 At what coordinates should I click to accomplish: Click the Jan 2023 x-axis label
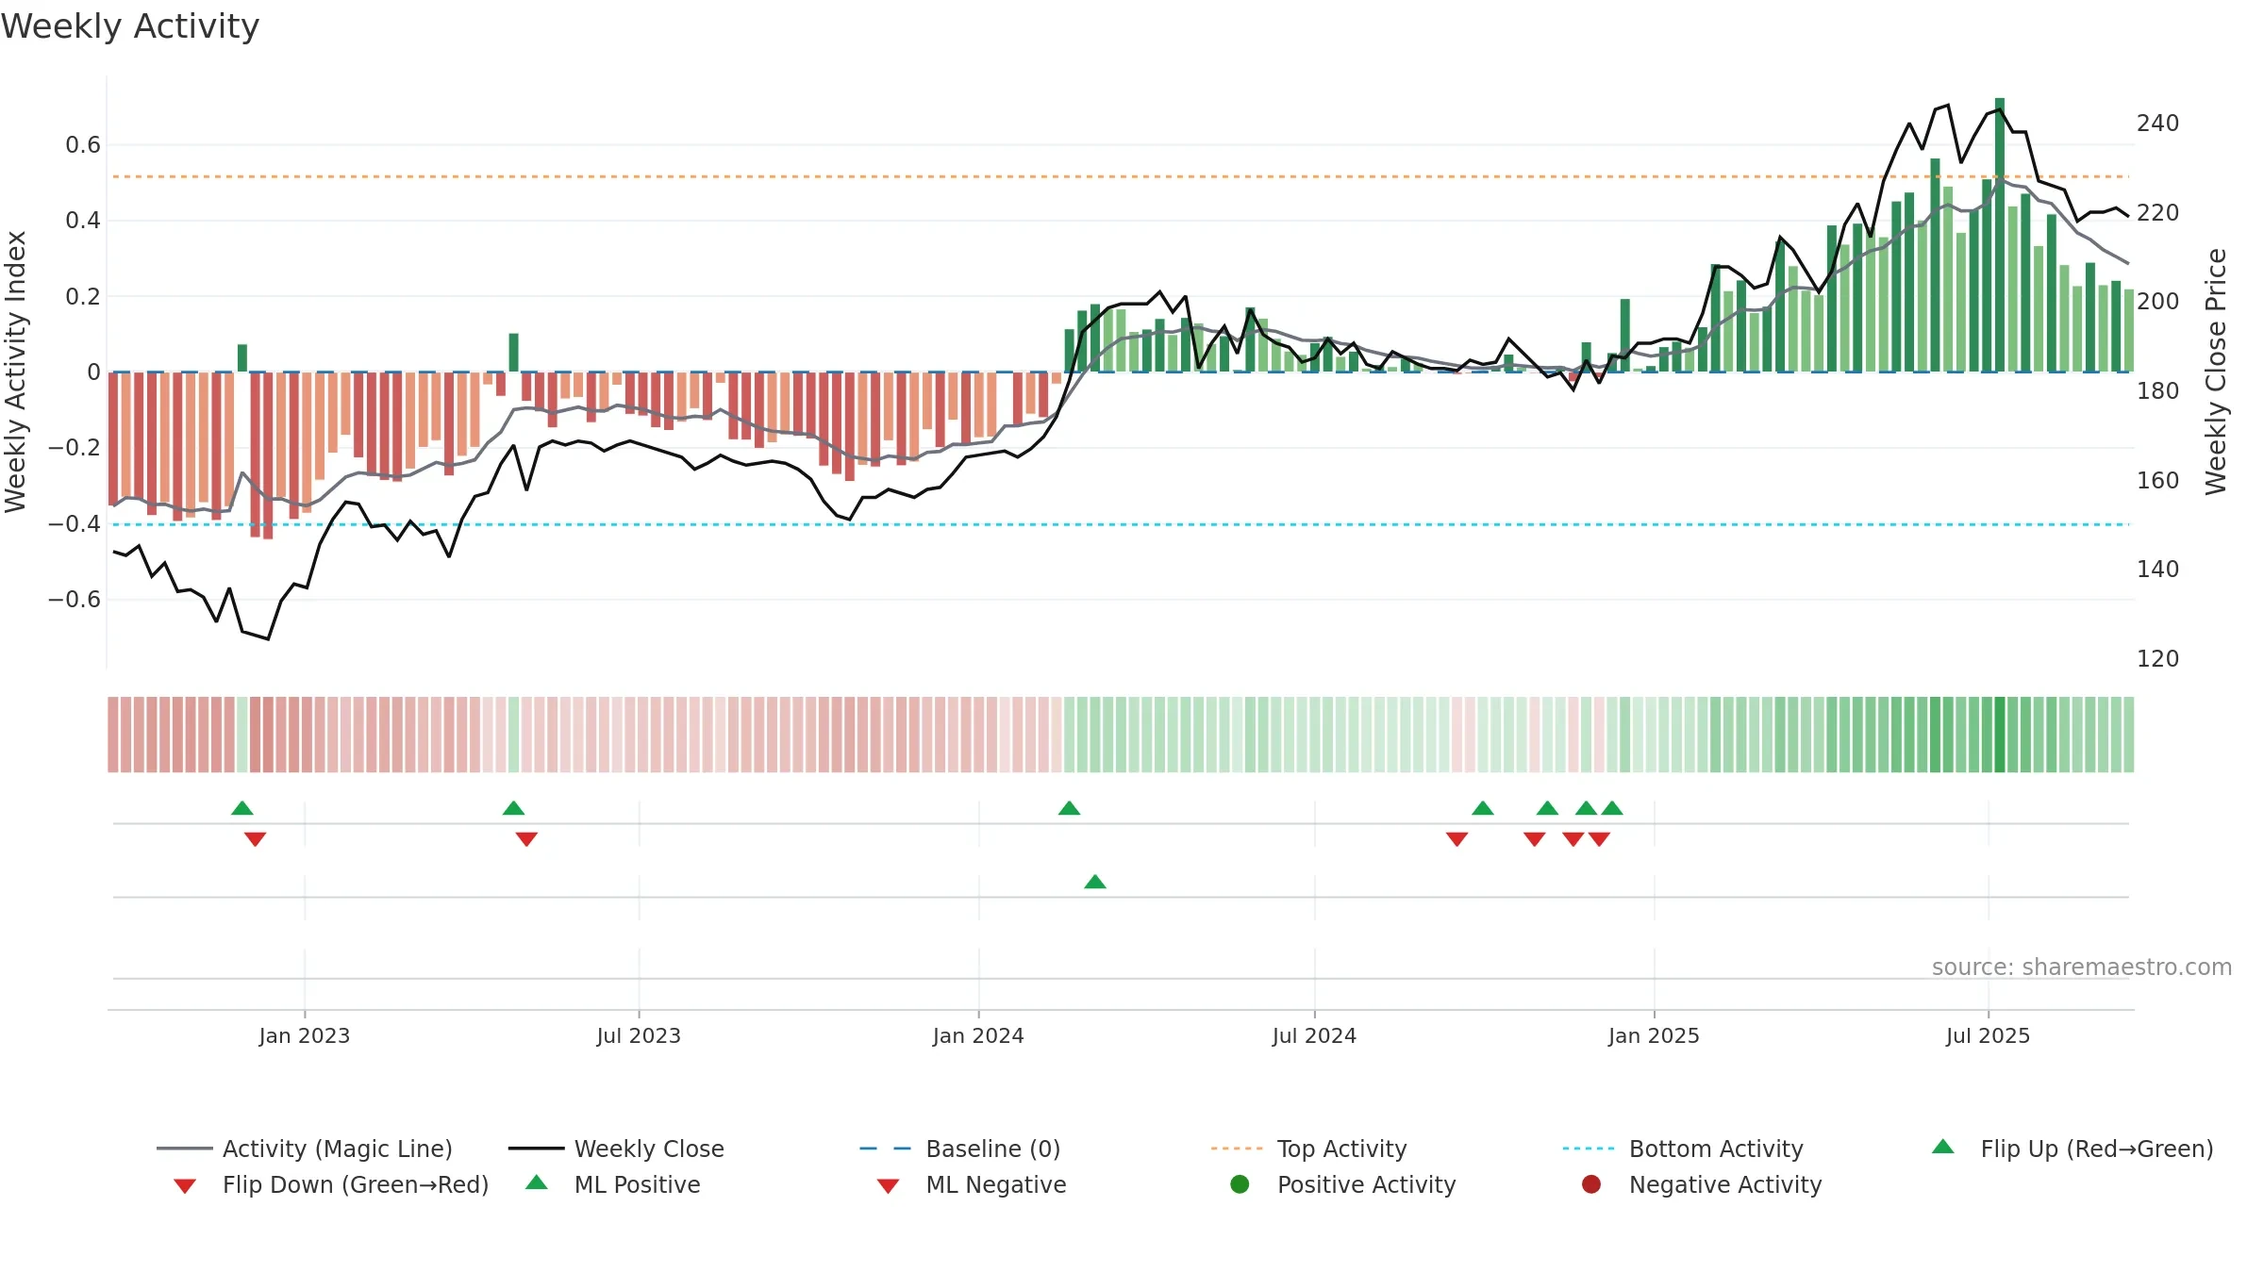click(x=305, y=1035)
